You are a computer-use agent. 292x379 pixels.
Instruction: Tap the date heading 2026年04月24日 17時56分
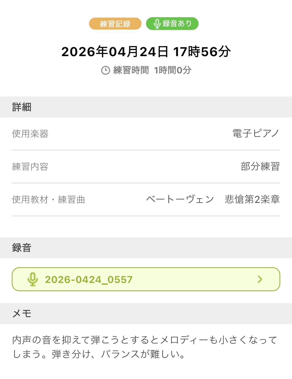click(146, 51)
